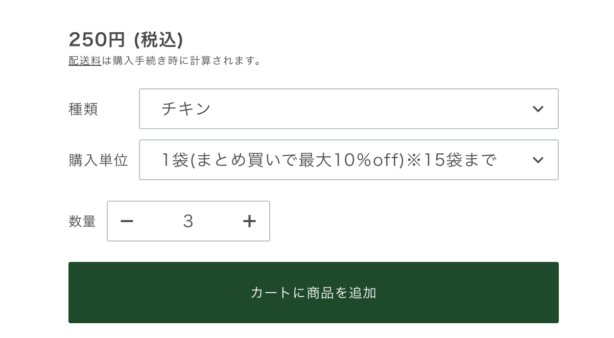The height and width of the screenshot is (338, 614).
Task: Click the 数量 quantity label
Action: (82, 222)
